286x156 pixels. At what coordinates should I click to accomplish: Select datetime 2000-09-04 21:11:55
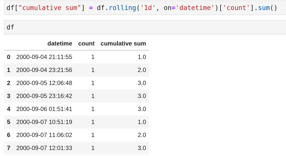tap(44, 57)
